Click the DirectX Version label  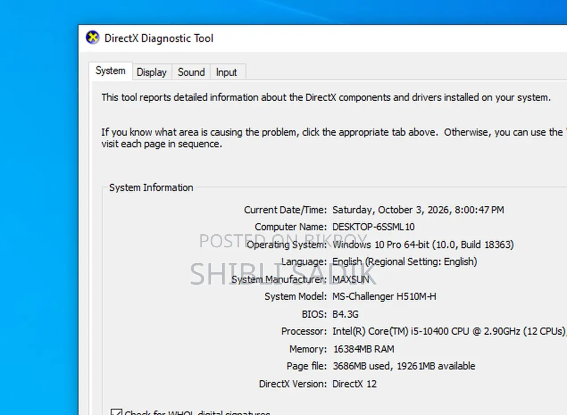[x=293, y=384]
